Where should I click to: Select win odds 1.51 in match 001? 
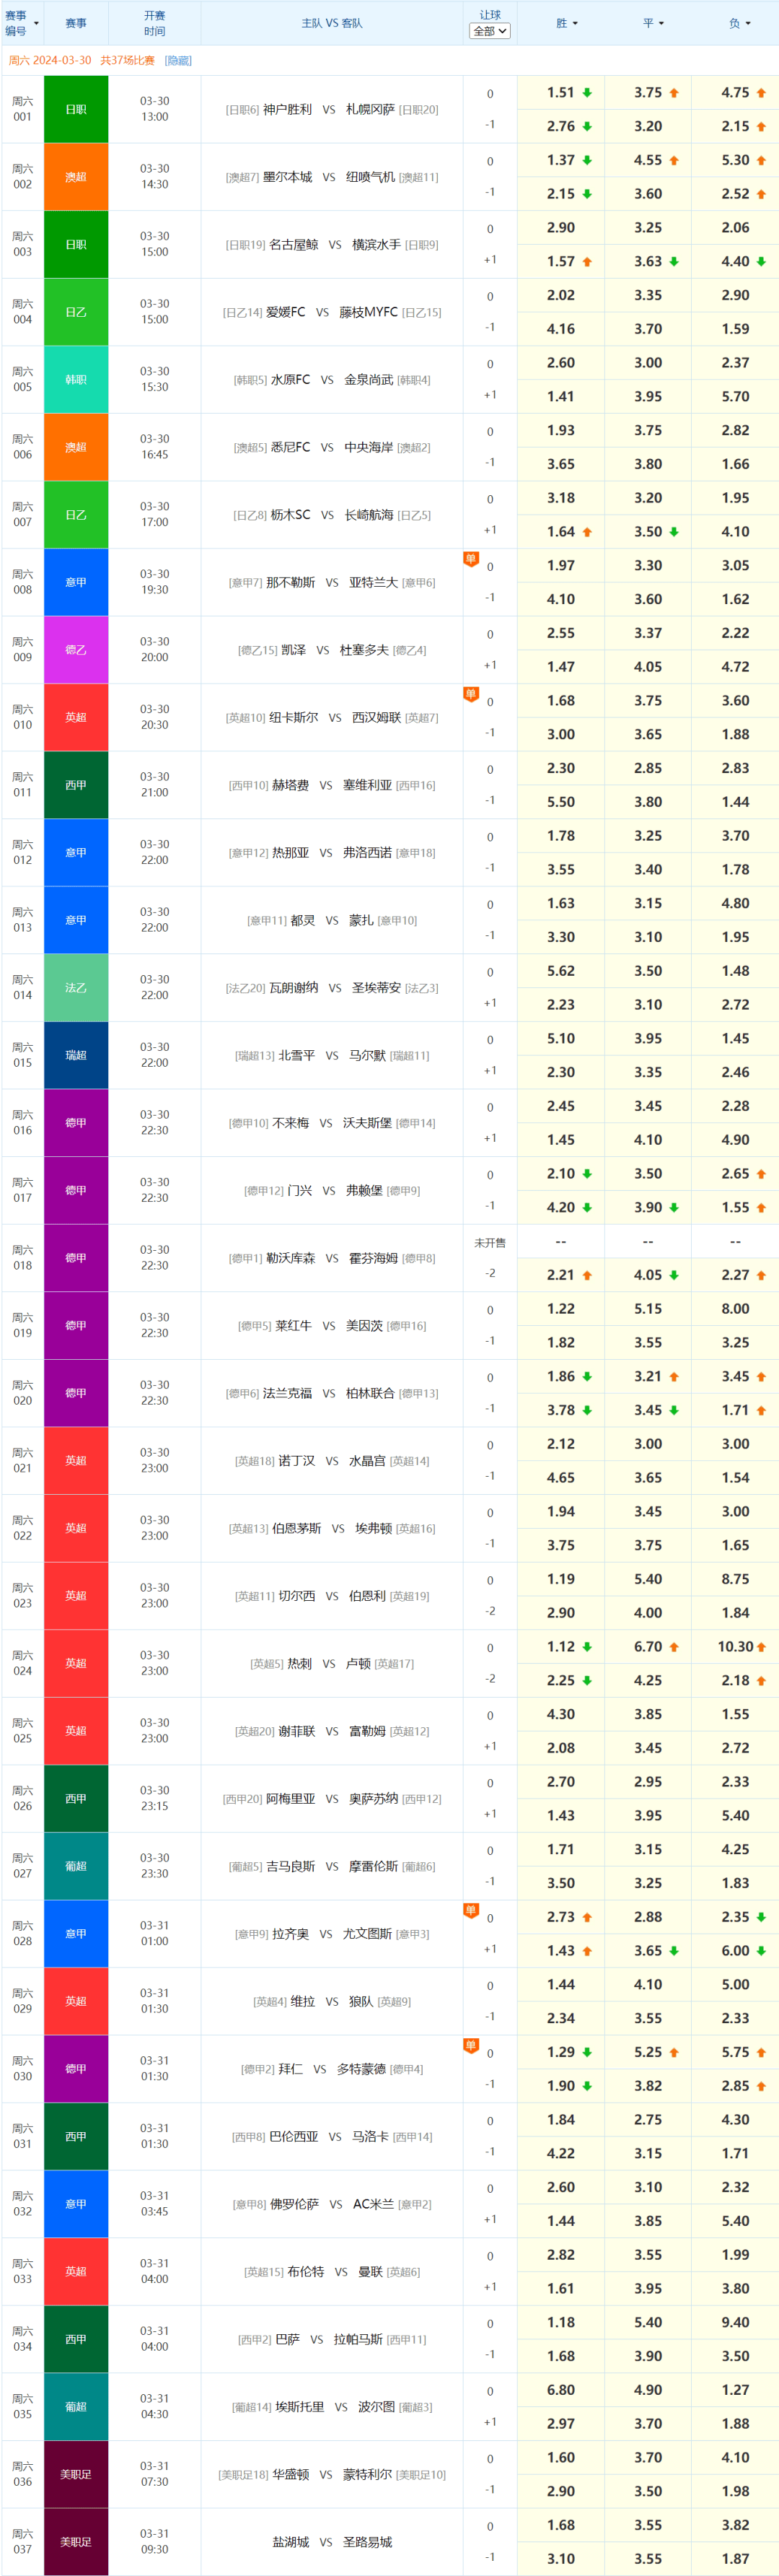[561, 93]
